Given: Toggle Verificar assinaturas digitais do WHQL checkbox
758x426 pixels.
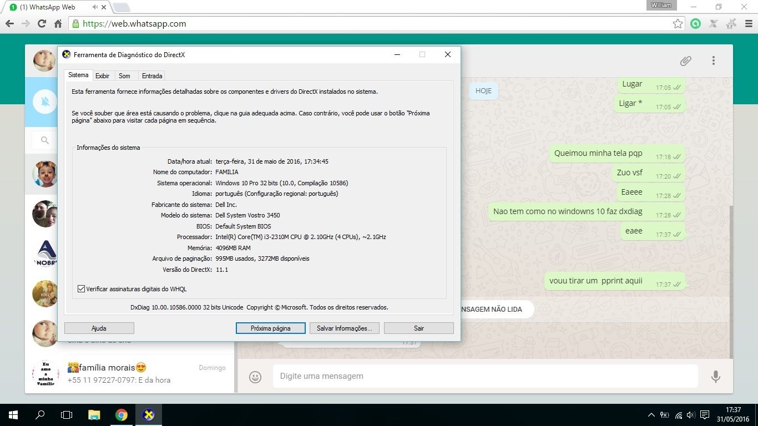Looking at the screenshot, I should click(82, 289).
